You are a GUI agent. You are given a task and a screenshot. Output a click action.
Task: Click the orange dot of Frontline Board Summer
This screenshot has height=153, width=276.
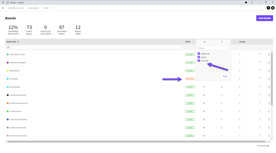click(x=8, y=103)
